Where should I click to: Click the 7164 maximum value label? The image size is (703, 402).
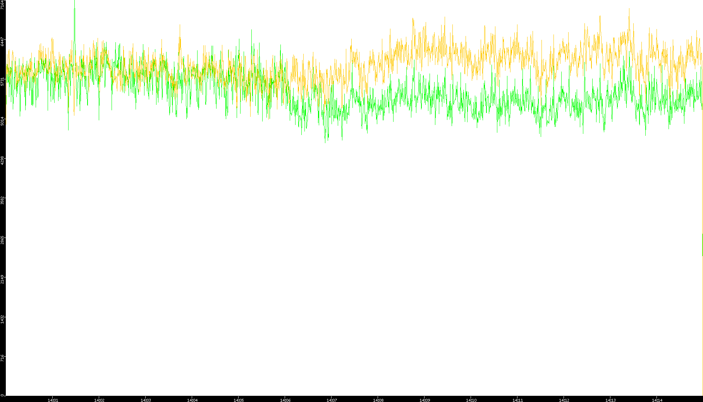coord(3,5)
